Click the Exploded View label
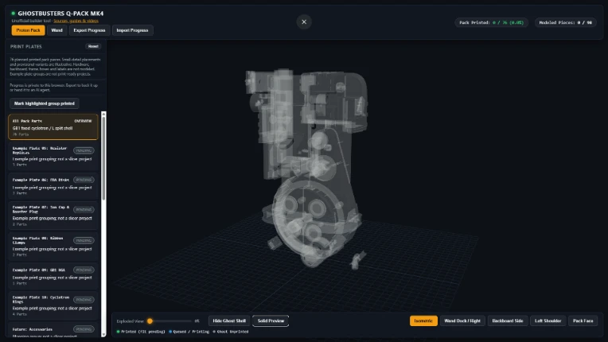 pos(130,321)
